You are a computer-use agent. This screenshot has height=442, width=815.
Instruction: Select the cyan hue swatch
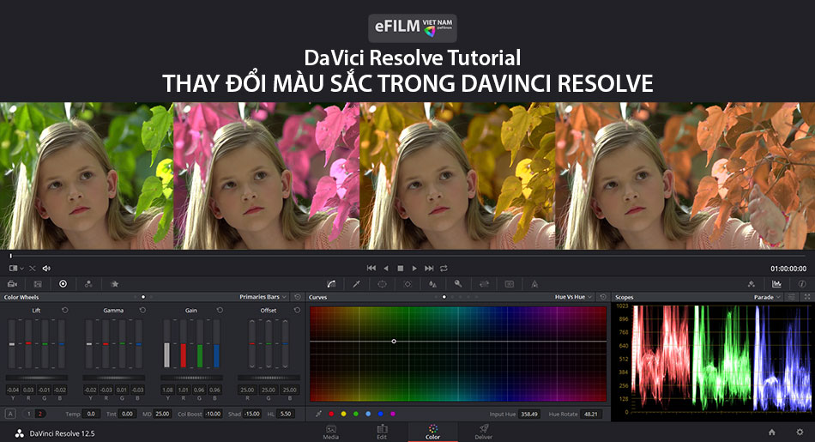pos(368,414)
